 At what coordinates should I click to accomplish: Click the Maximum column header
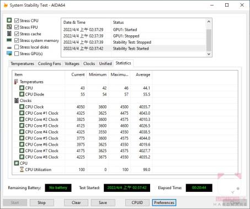[119, 74]
